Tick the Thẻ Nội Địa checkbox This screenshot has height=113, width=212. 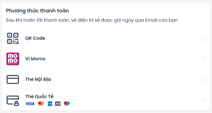pyautogui.click(x=203, y=79)
